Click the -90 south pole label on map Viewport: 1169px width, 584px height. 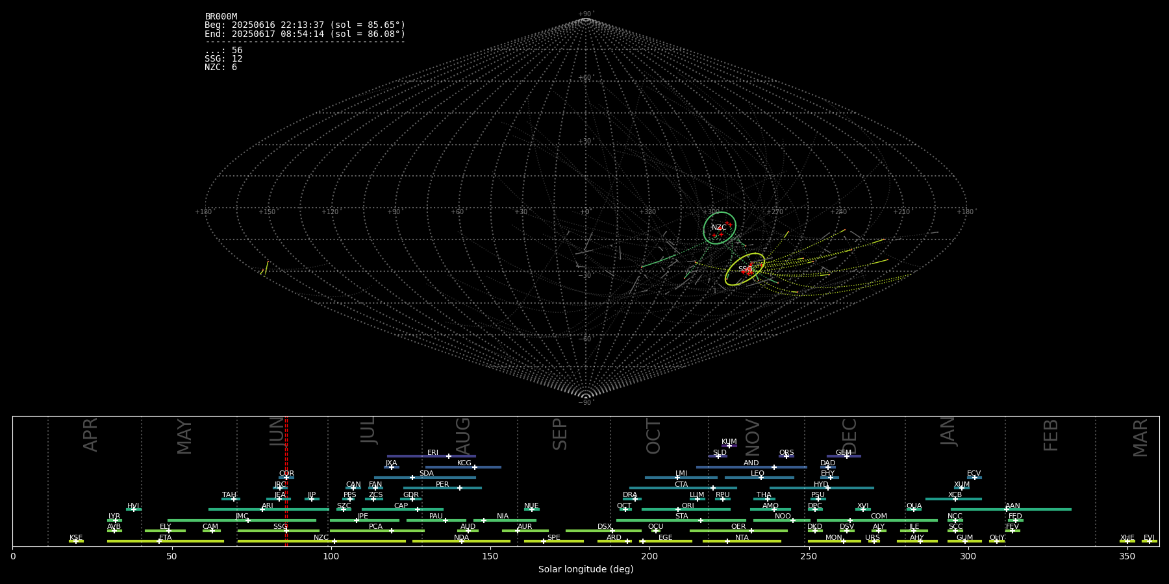tap(585, 402)
